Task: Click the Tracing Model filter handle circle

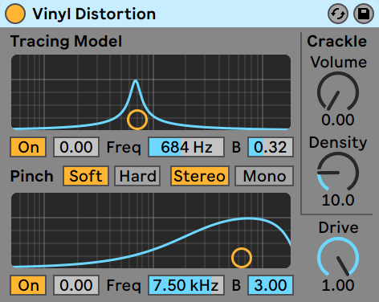Action: (137, 120)
